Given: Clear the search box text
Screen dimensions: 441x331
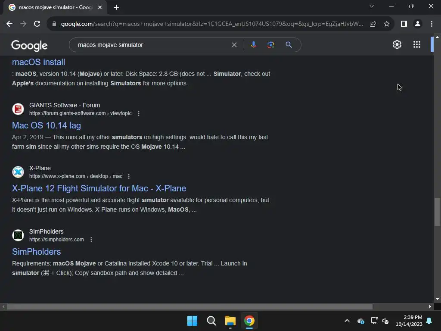Looking at the screenshot, I should [x=234, y=45].
